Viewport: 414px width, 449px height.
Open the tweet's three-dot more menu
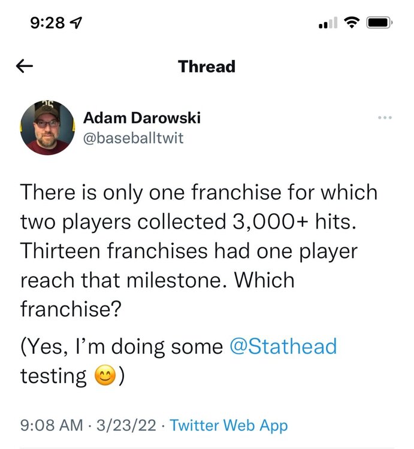tap(385, 117)
